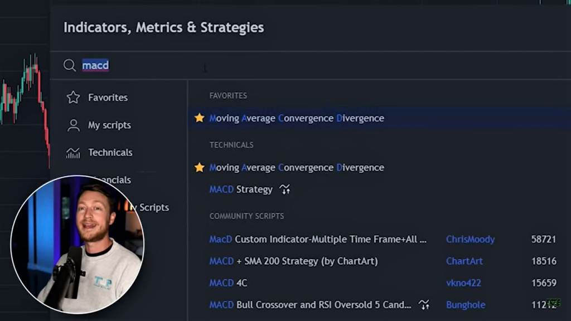Select the MACD Strategy result
571x321 pixels.
pos(241,189)
